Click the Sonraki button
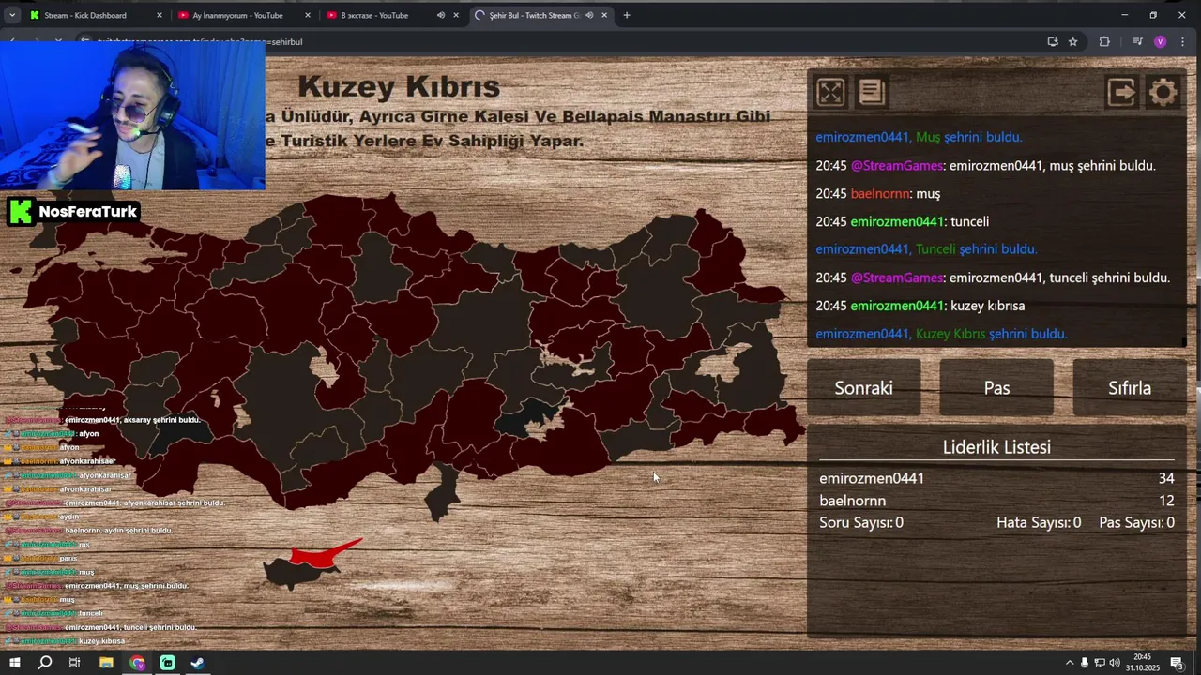Image resolution: width=1201 pixels, height=675 pixels. click(864, 387)
